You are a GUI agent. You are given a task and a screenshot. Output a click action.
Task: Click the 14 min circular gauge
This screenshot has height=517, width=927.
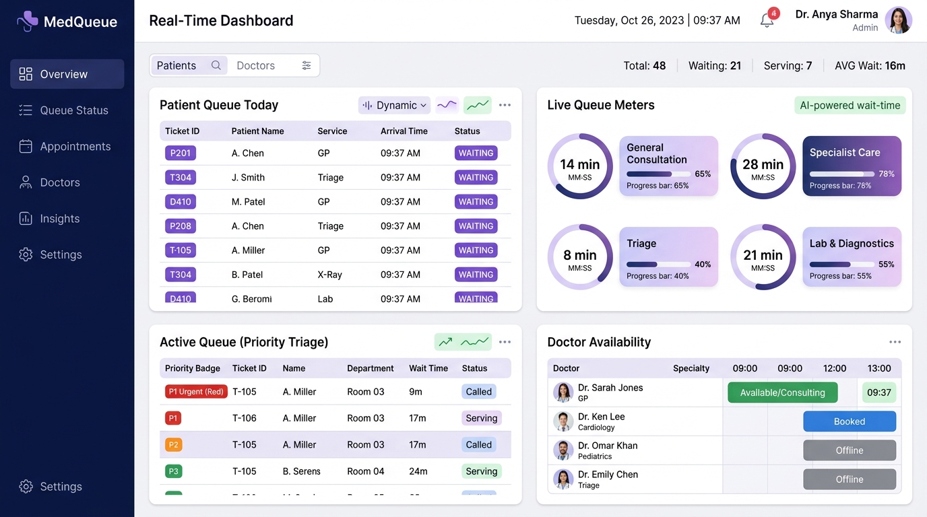pos(580,166)
